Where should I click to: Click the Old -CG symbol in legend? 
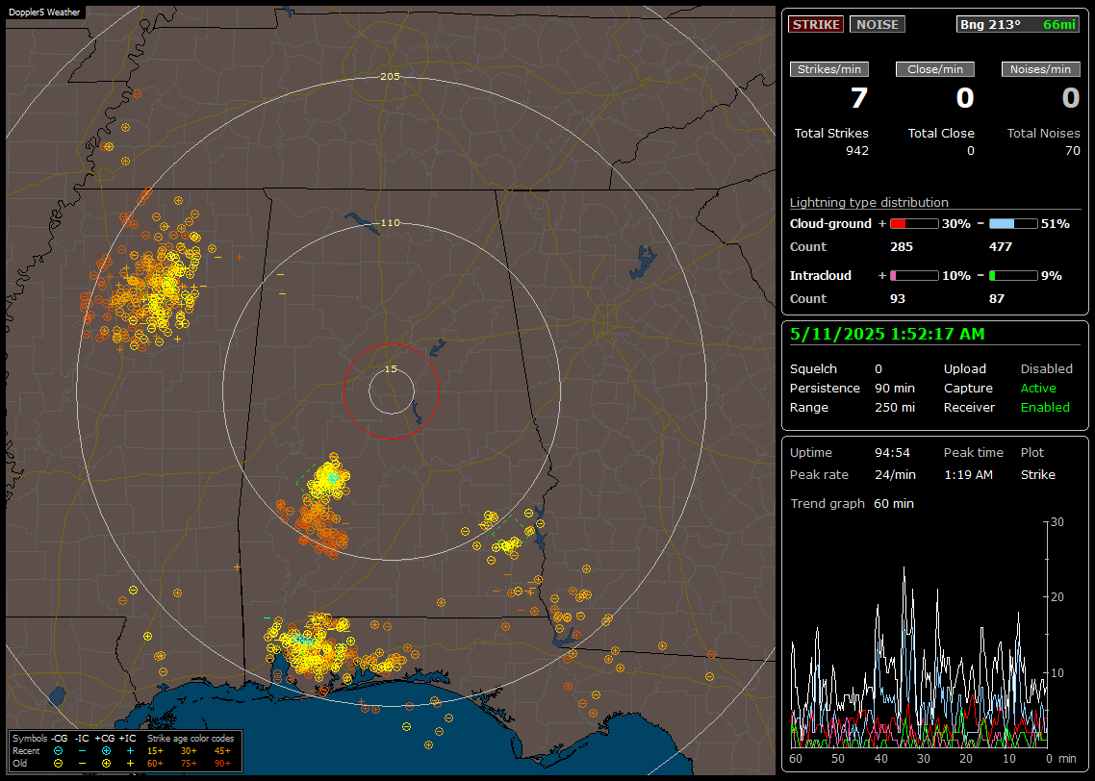[58, 764]
